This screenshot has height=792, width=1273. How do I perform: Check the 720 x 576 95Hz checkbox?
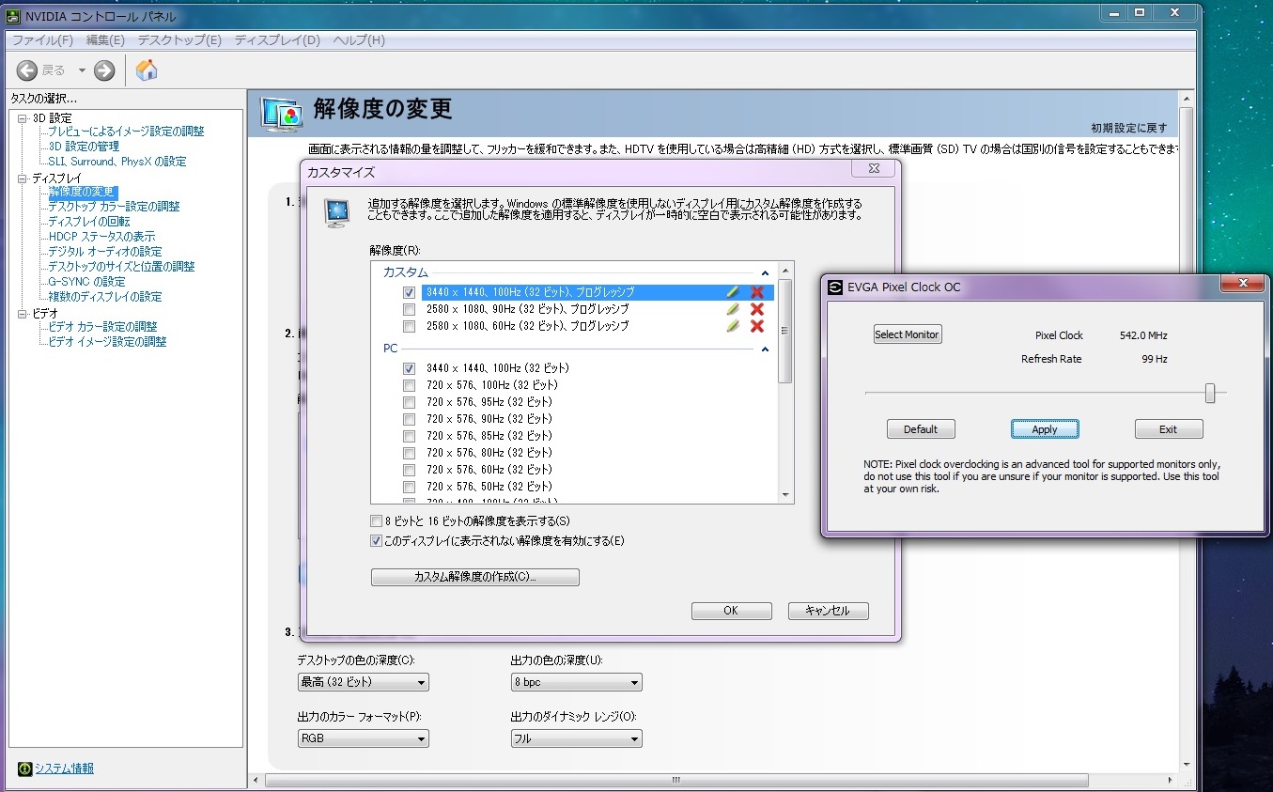coord(409,402)
